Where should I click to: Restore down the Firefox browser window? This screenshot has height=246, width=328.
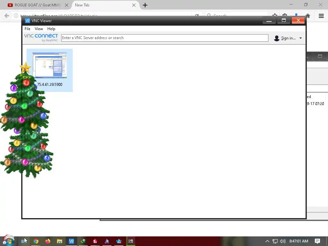point(306,4)
